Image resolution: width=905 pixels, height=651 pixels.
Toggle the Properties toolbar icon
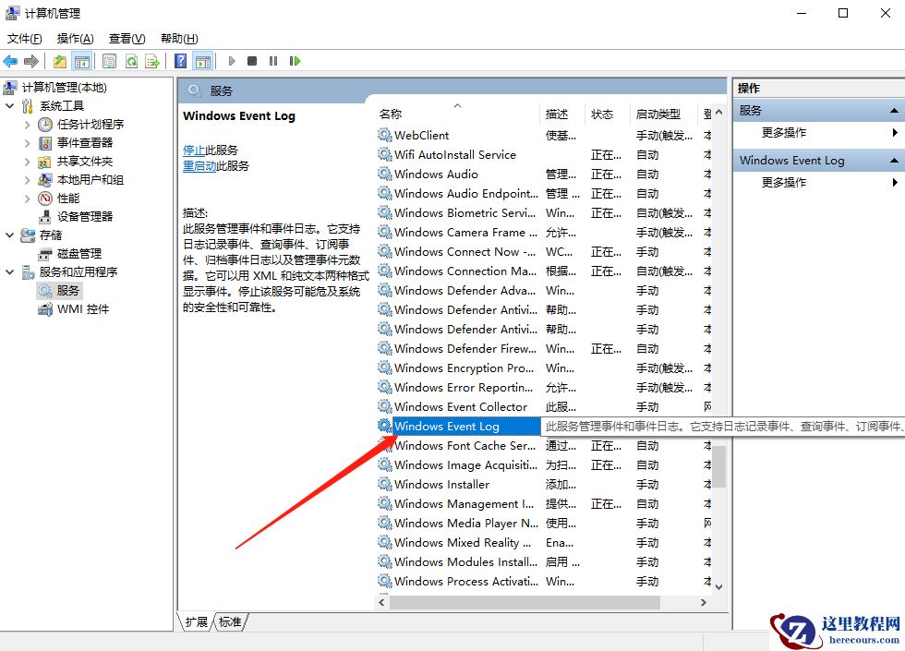click(111, 61)
